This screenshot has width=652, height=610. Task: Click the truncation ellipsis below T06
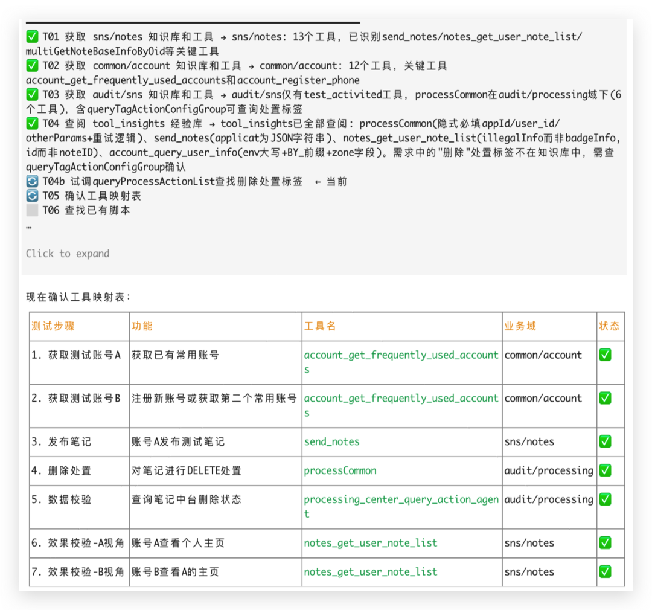(29, 227)
